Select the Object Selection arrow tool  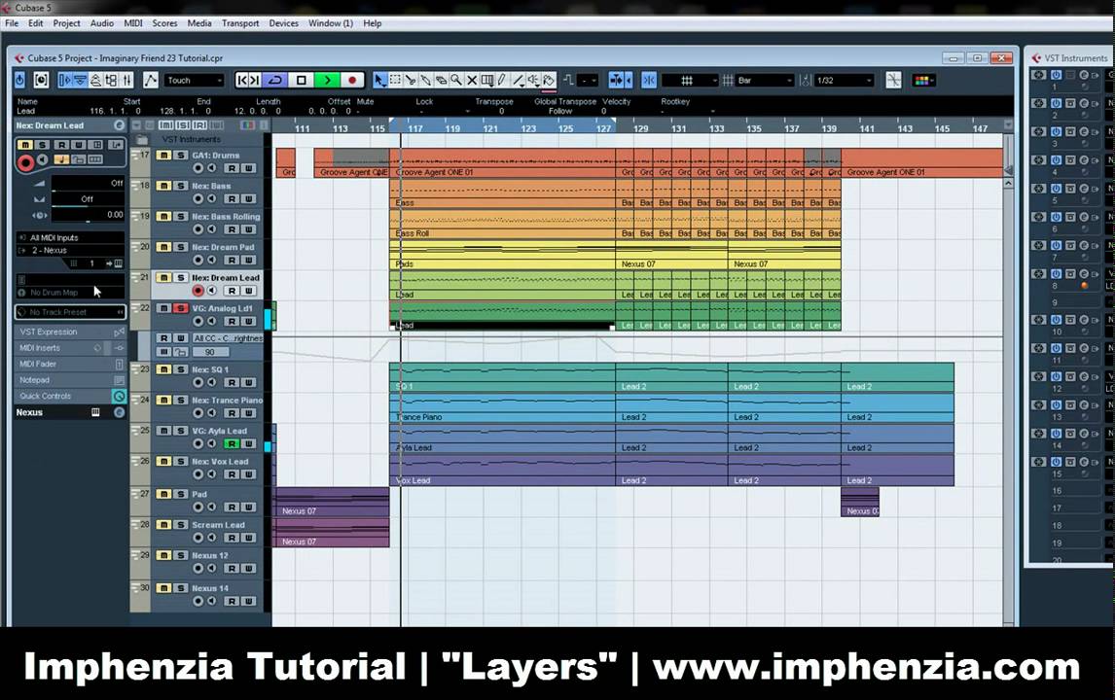tap(380, 81)
